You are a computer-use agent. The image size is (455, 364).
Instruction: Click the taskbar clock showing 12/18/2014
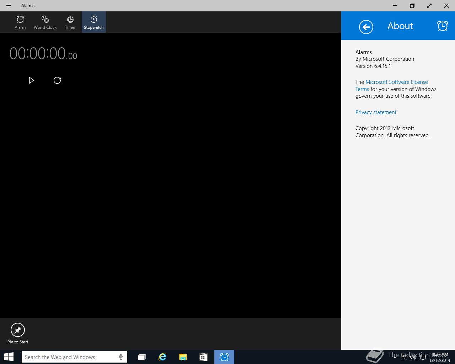pyautogui.click(x=440, y=357)
